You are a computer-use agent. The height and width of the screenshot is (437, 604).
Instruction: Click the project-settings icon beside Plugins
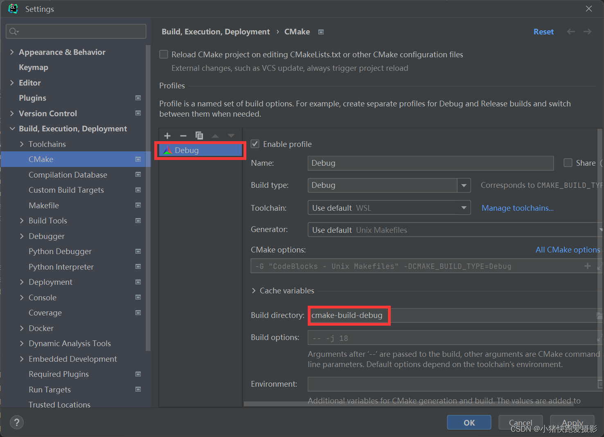[x=138, y=98]
